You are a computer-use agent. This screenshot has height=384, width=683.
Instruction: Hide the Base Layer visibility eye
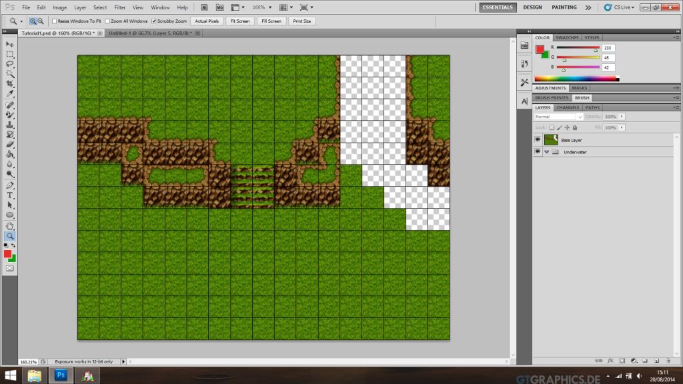click(x=538, y=140)
